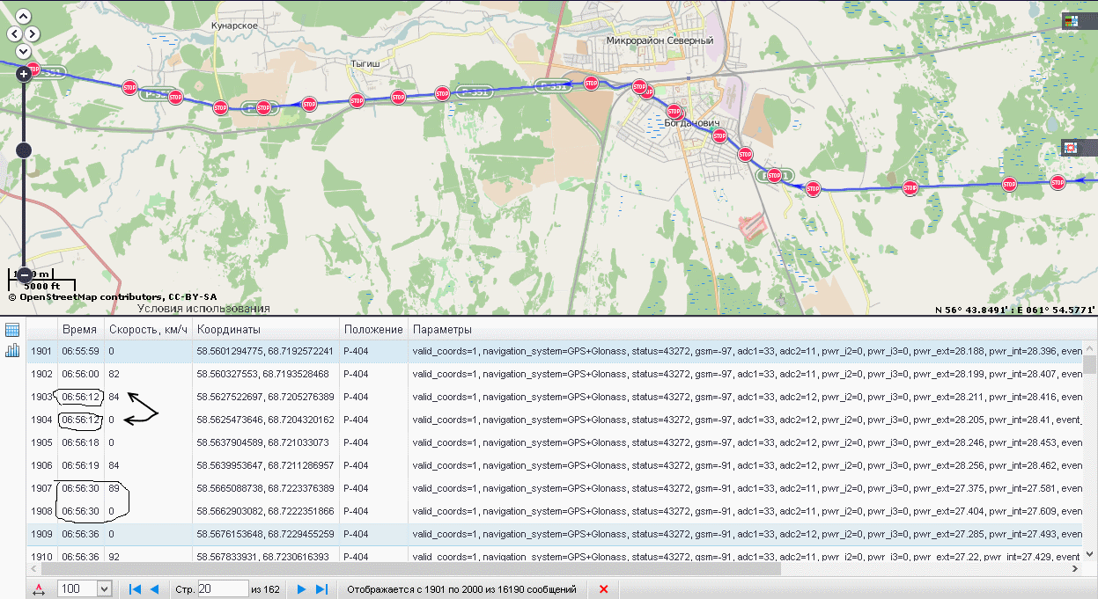Switch to chart view icon
The width and height of the screenshot is (1098, 599).
[12, 351]
